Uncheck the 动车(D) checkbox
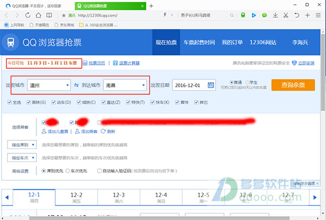Image resolution: width=326 pixels, height=220 pixels. pos(54,102)
